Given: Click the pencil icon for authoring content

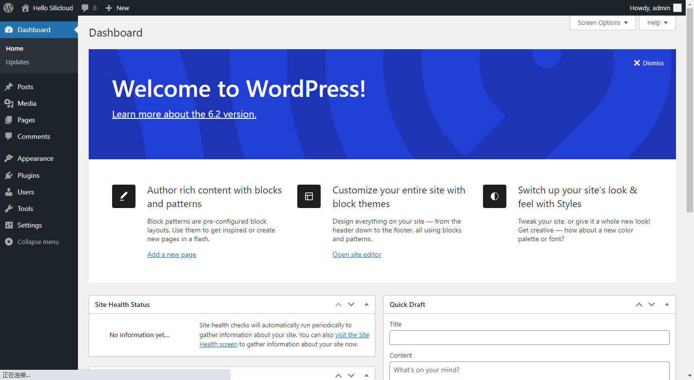Looking at the screenshot, I should [x=124, y=196].
